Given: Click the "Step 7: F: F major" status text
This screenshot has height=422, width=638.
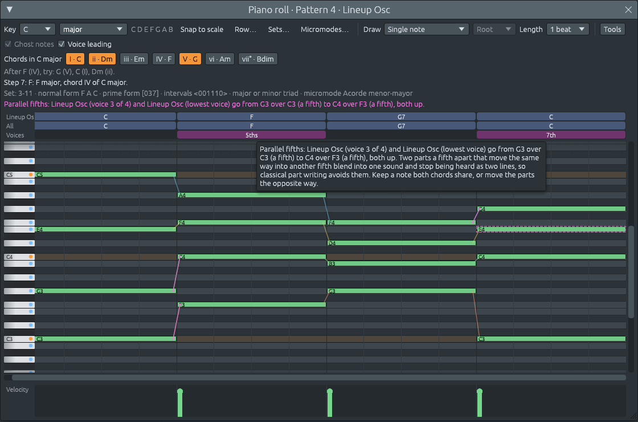Looking at the screenshot, I should click(x=66, y=82).
